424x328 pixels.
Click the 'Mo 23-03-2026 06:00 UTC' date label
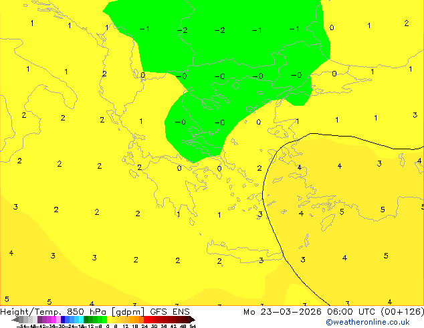pyautogui.click(x=309, y=312)
